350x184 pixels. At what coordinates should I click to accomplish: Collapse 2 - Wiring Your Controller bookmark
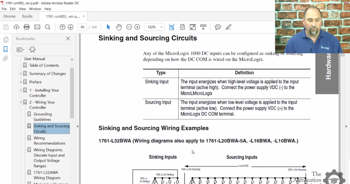point(21,102)
